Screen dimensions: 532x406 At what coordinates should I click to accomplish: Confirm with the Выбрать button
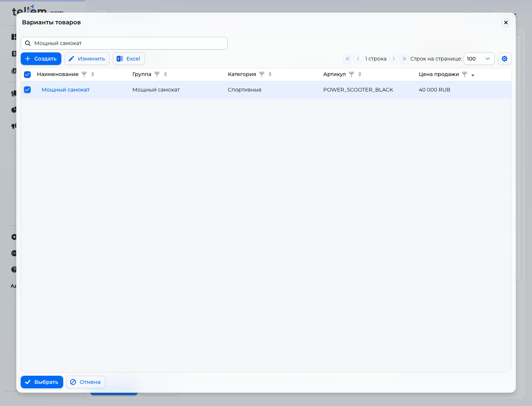tap(42, 382)
